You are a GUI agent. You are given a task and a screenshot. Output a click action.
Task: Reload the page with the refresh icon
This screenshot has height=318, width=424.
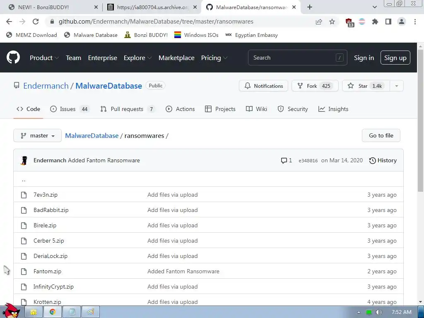[36, 22]
